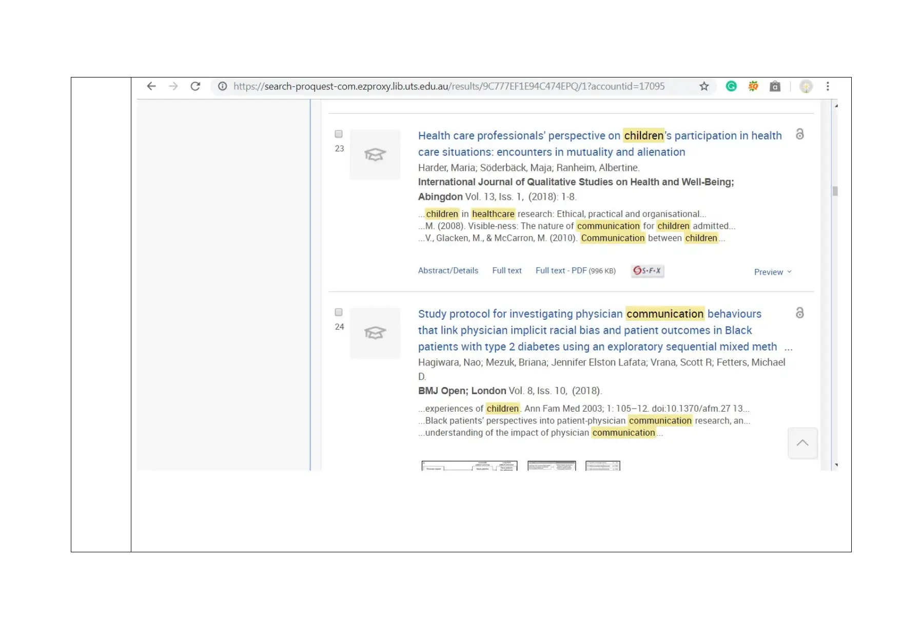View site information icon in address bar
The image size is (900, 637).
point(222,86)
